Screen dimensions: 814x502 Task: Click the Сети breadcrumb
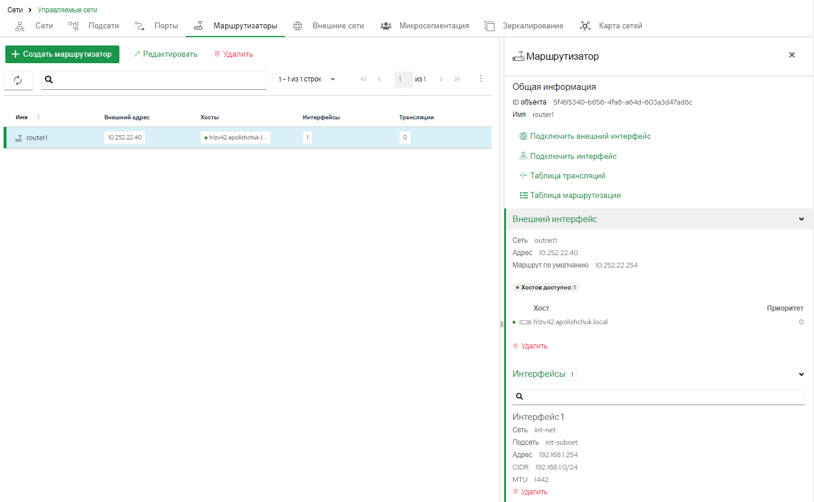(x=15, y=10)
